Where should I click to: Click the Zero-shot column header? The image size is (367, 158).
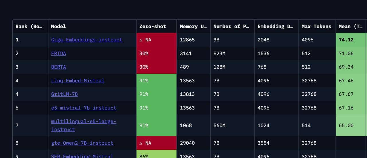point(153,26)
